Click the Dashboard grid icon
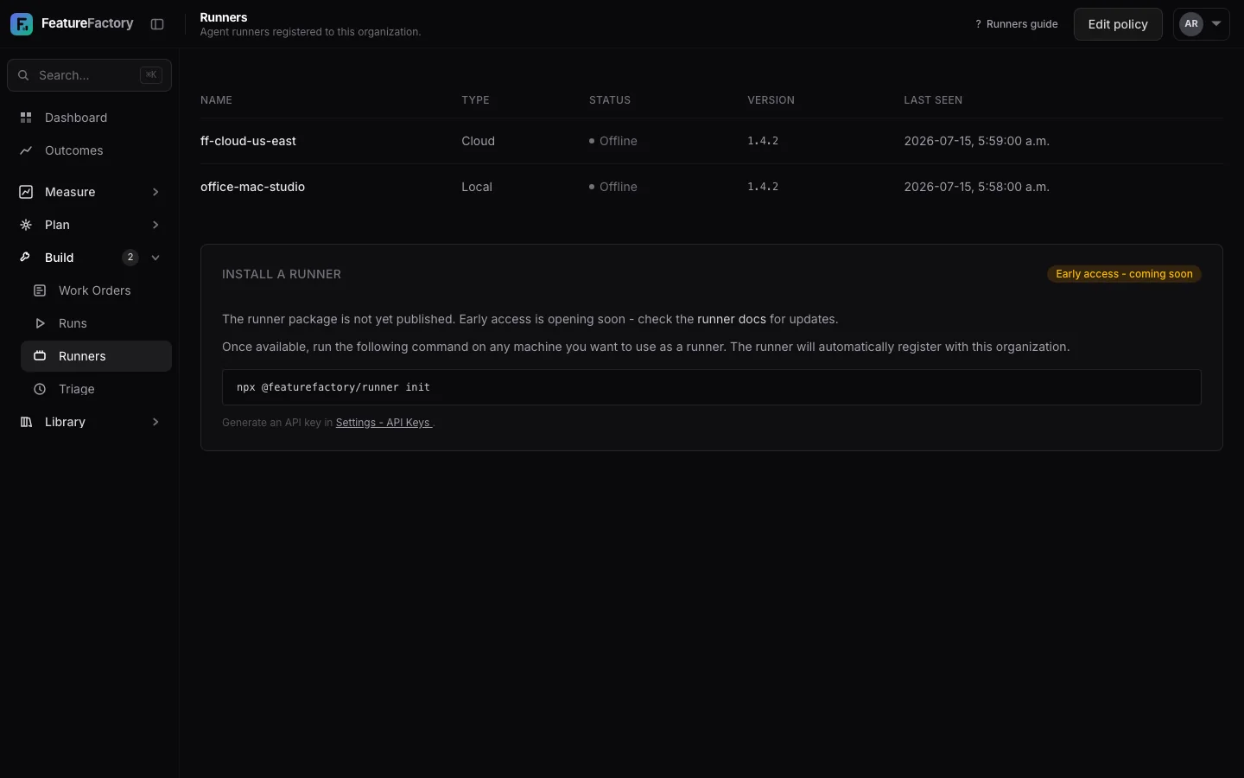Viewport: 1244px width, 778px height. point(26,118)
